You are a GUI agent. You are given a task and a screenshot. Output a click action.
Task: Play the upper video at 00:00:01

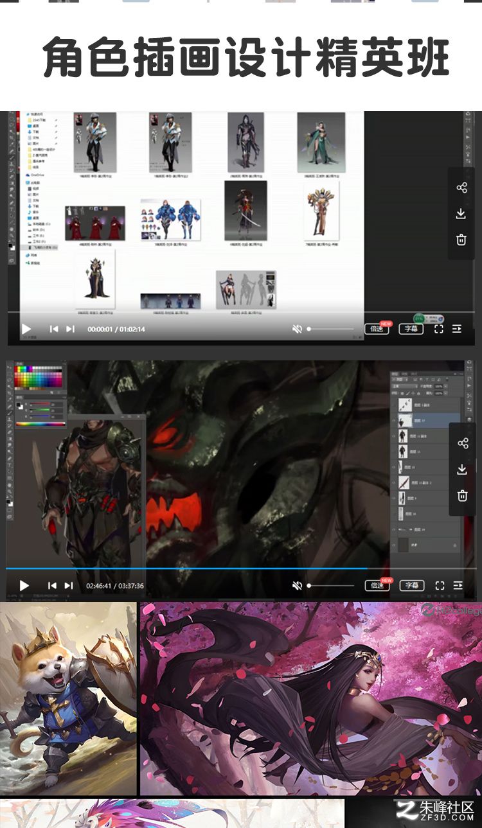[26, 329]
